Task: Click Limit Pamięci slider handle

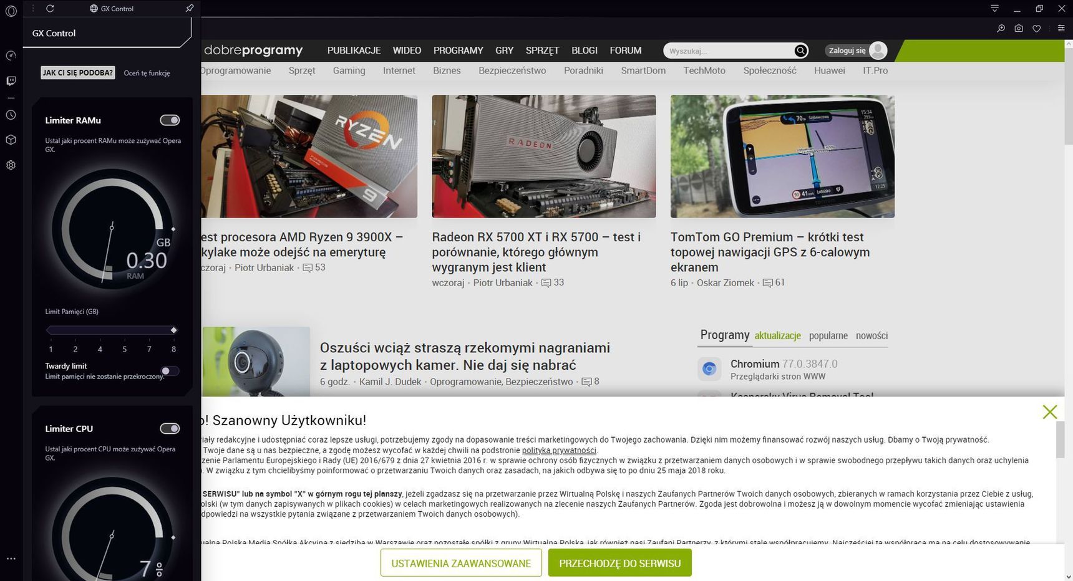Action: click(x=174, y=330)
